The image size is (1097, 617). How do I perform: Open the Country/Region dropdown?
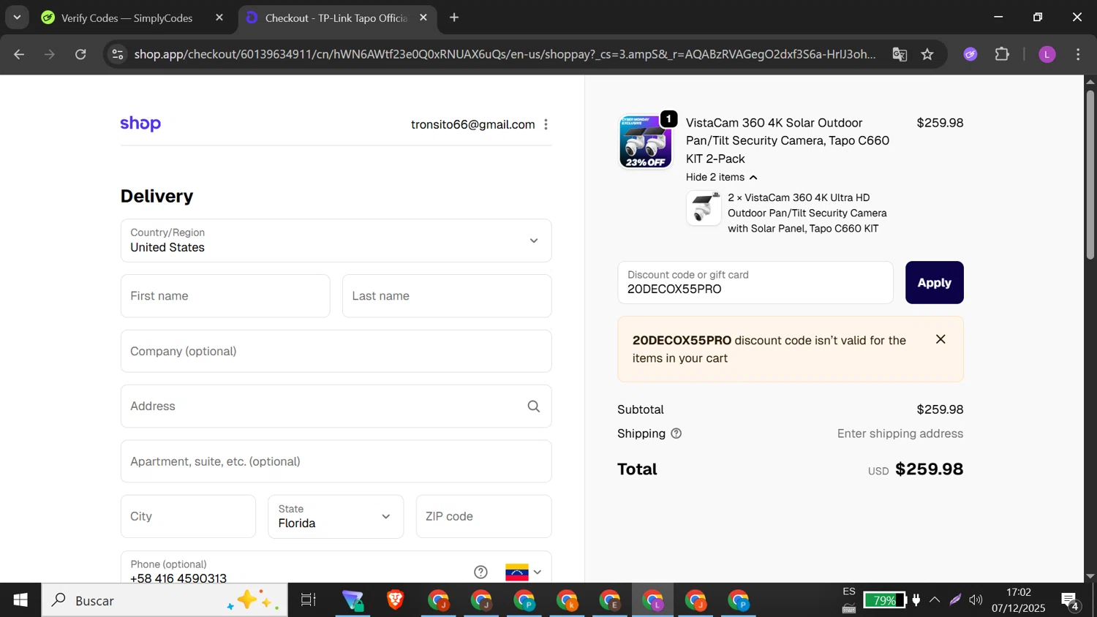pos(336,241)
